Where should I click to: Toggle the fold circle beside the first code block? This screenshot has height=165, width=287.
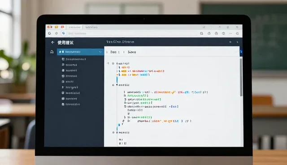pos(113,64)
